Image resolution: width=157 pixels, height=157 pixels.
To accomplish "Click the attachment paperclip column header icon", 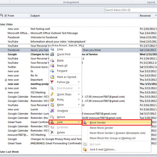I will click(6, 16).
